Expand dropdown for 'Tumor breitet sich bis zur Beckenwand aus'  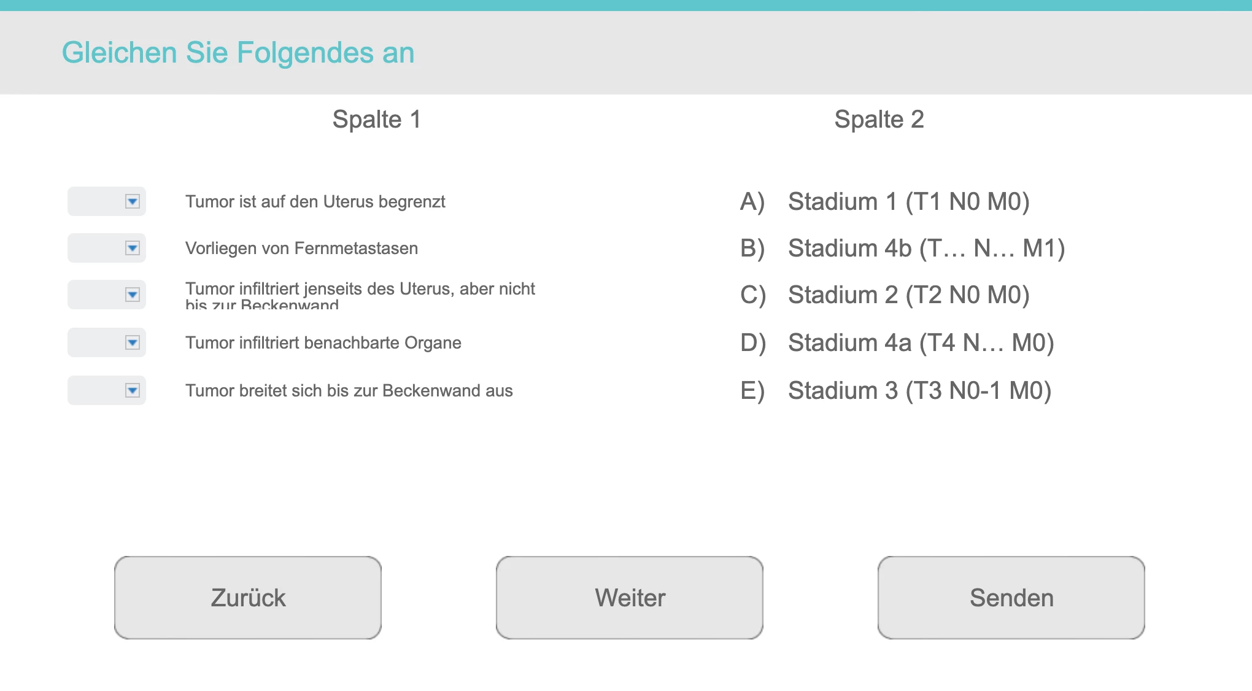[107, 390]
